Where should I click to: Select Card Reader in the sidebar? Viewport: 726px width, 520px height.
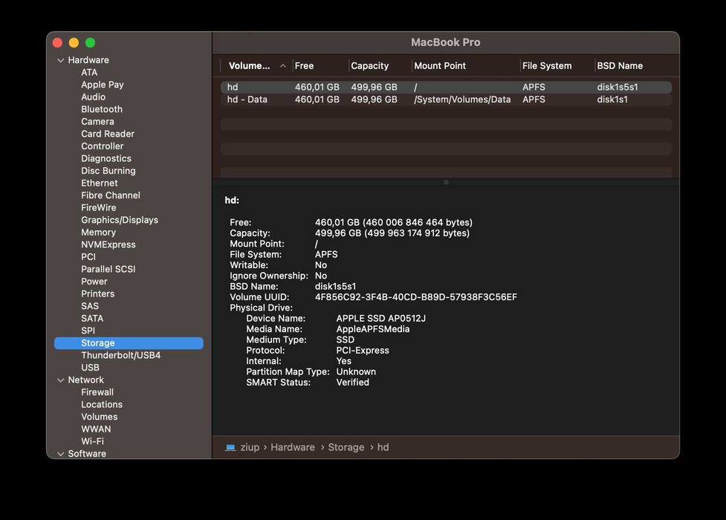[108, 134]
